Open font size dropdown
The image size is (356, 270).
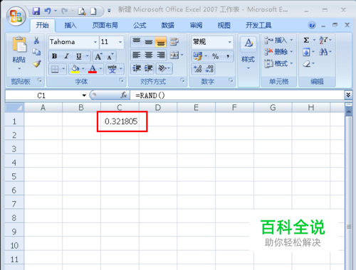coord(120,42)
